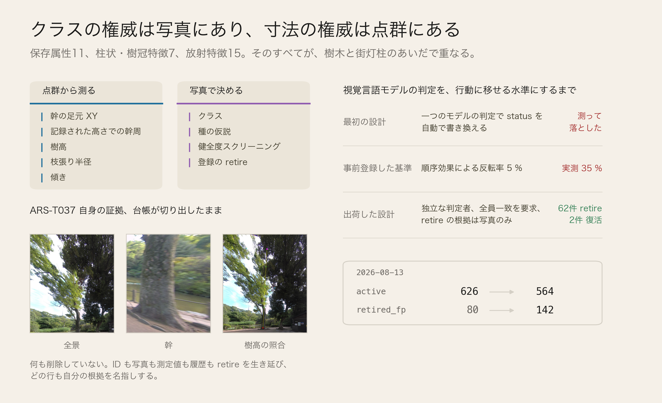
Task: Click the caption 樹高の照合 under the third photo
Action: coord(265,345)
